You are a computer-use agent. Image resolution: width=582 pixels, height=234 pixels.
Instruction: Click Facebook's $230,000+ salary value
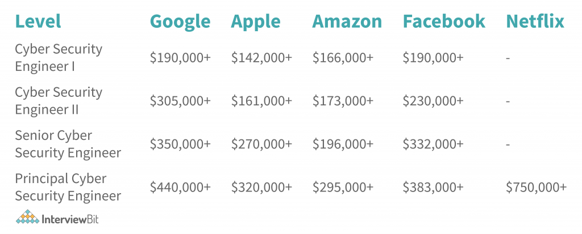coord(433,101)
